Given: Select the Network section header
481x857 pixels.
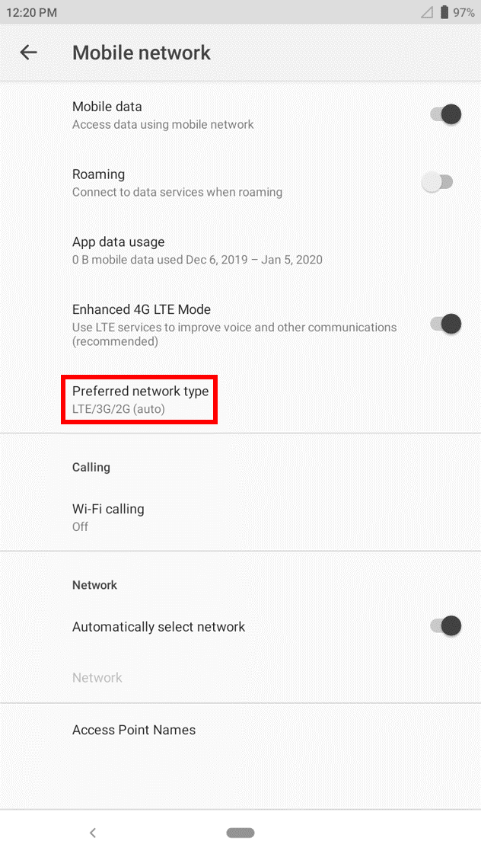Looking at the screenshot, I should [94, 585].
